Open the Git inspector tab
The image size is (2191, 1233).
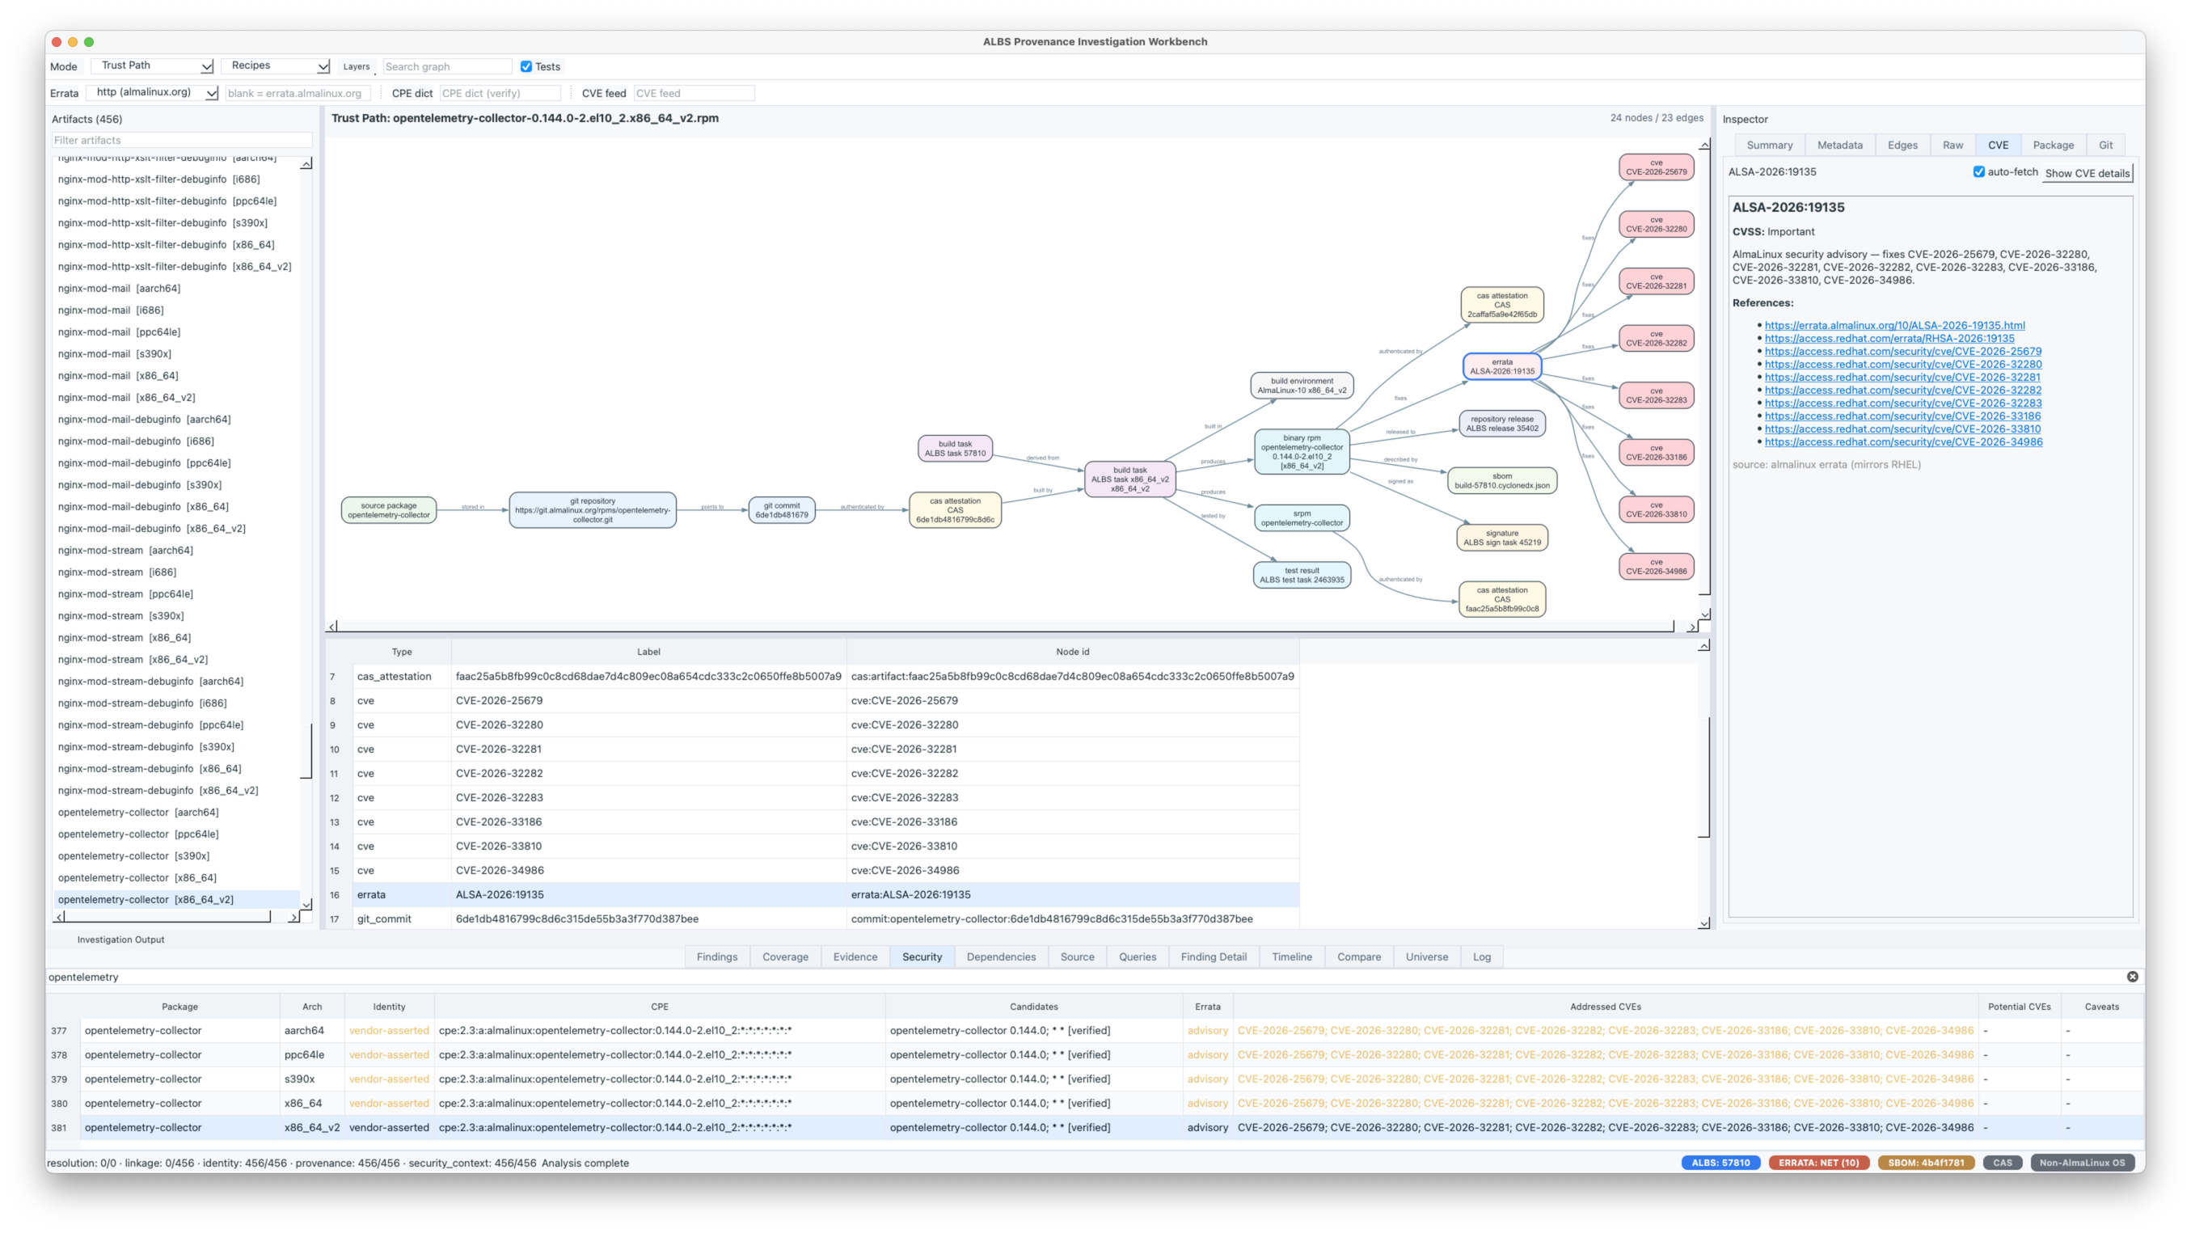[x=2105, y=145]
